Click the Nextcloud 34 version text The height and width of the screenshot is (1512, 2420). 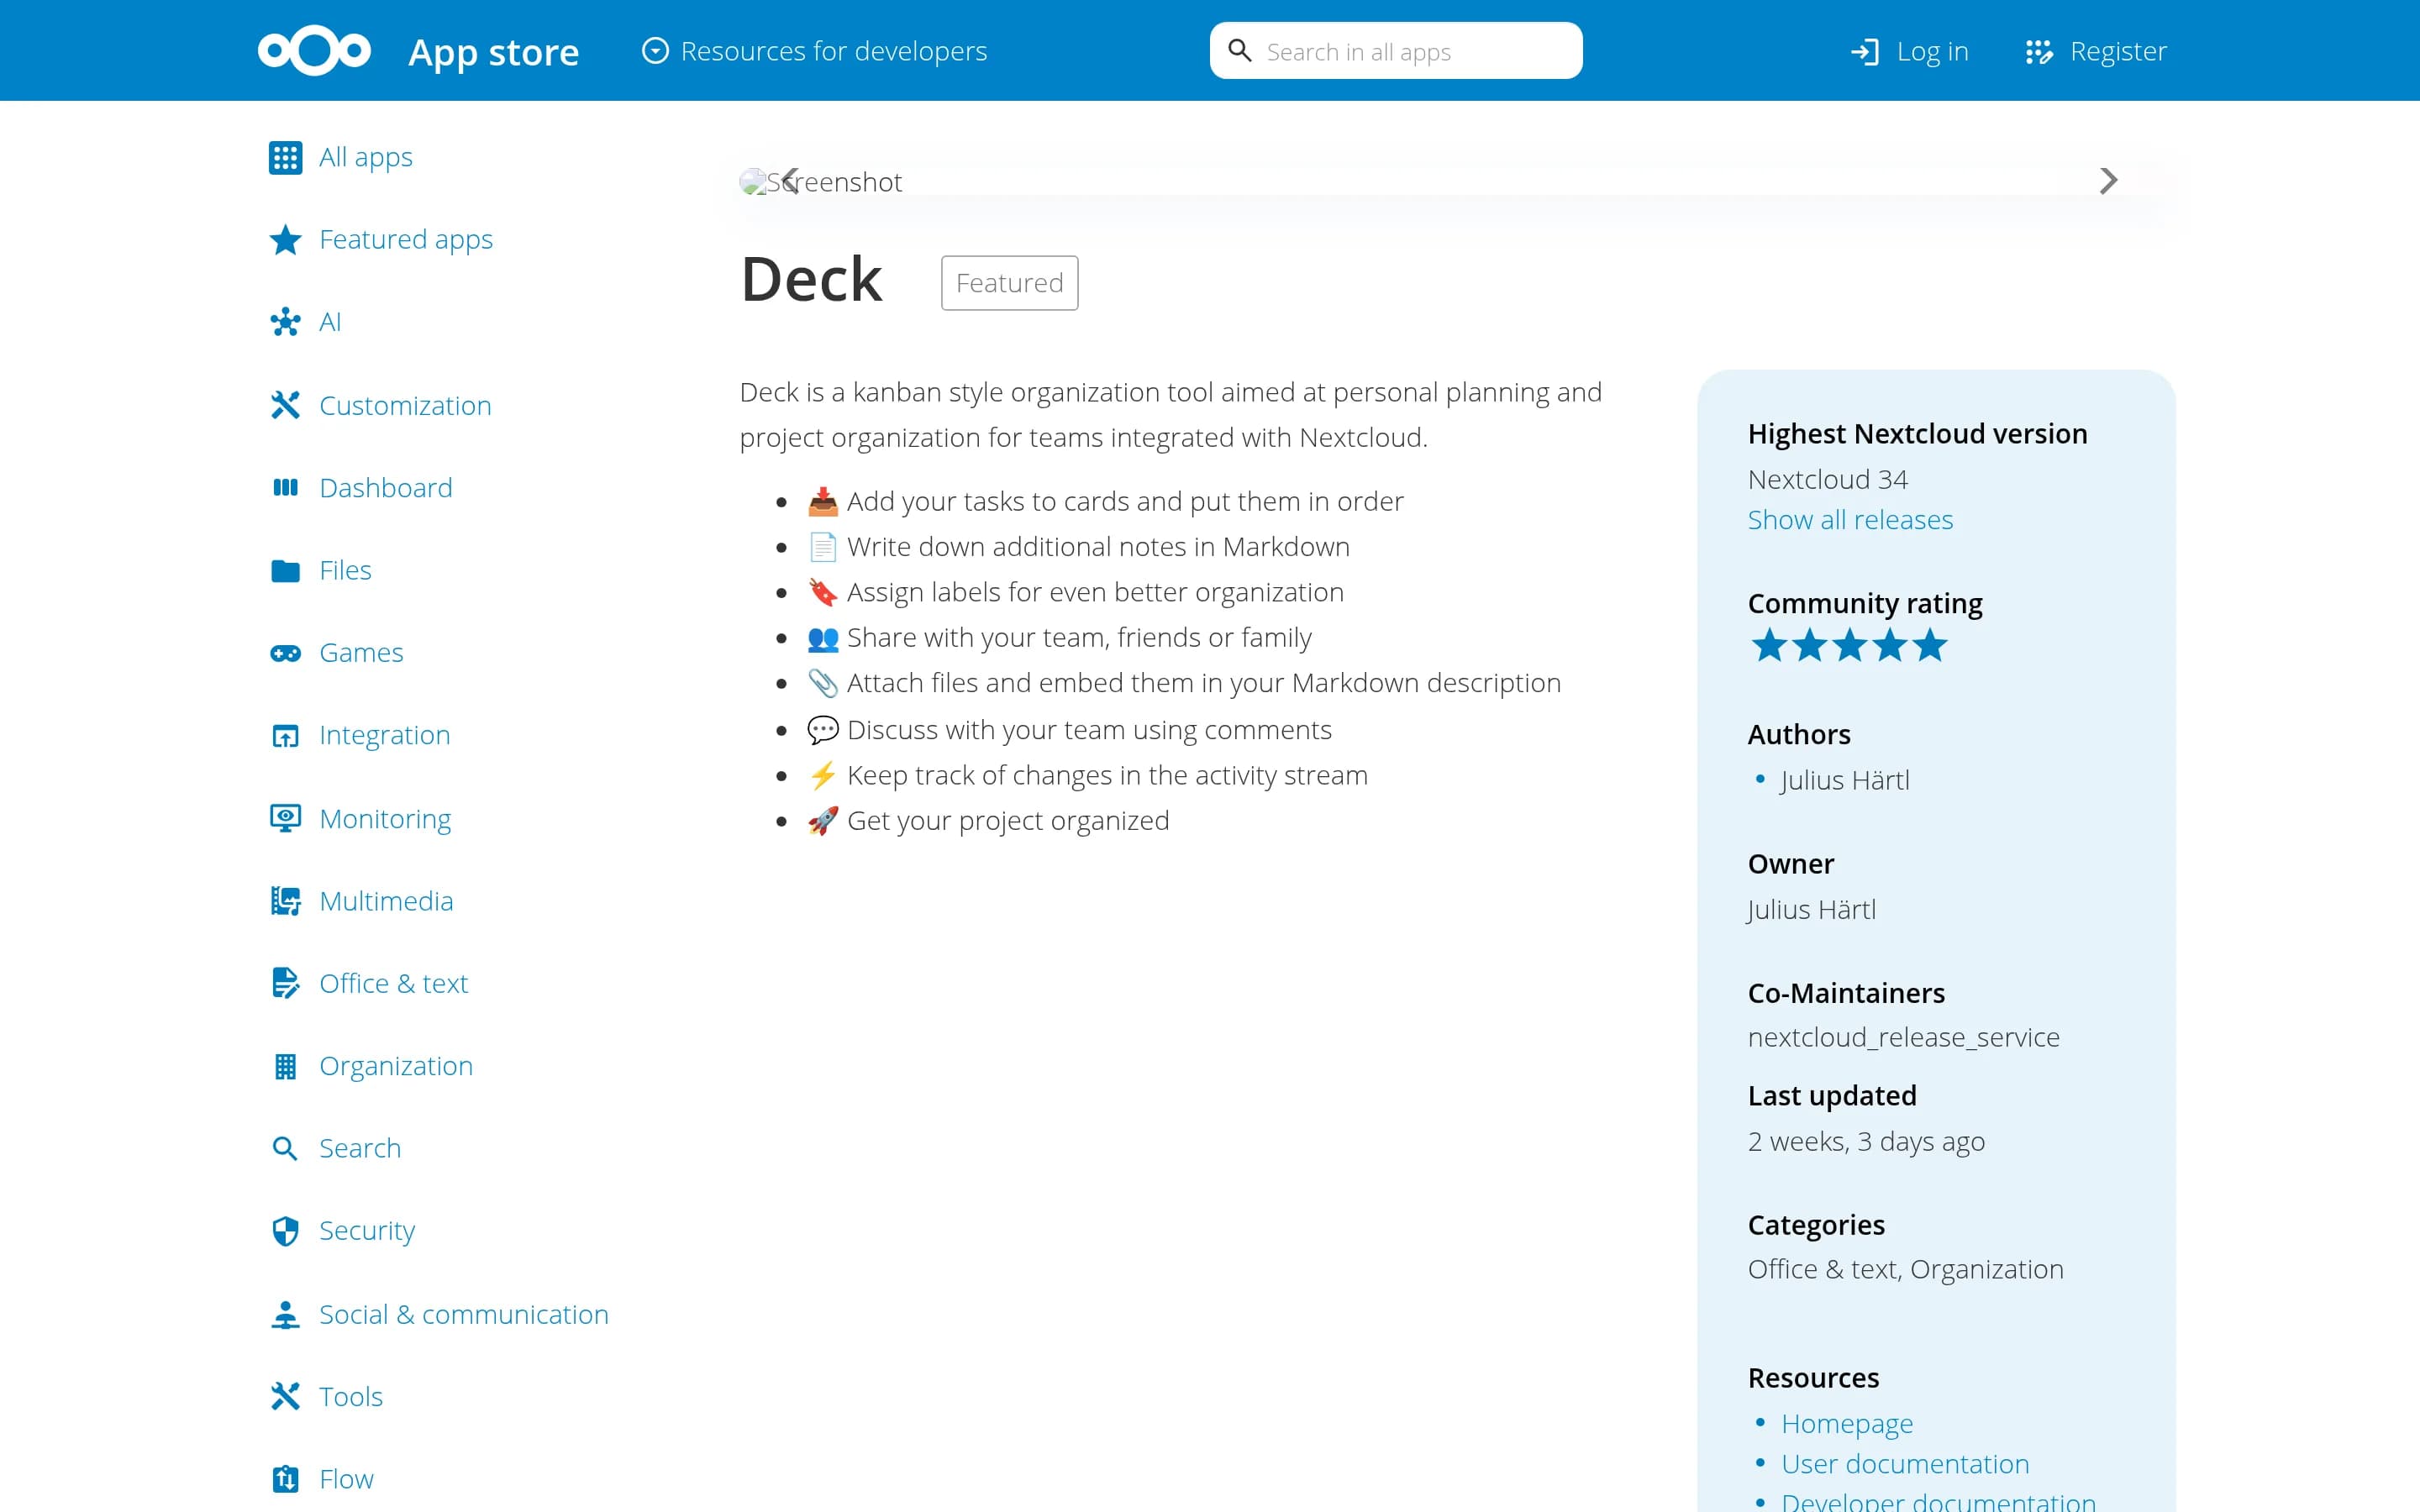click(1827, 479)
